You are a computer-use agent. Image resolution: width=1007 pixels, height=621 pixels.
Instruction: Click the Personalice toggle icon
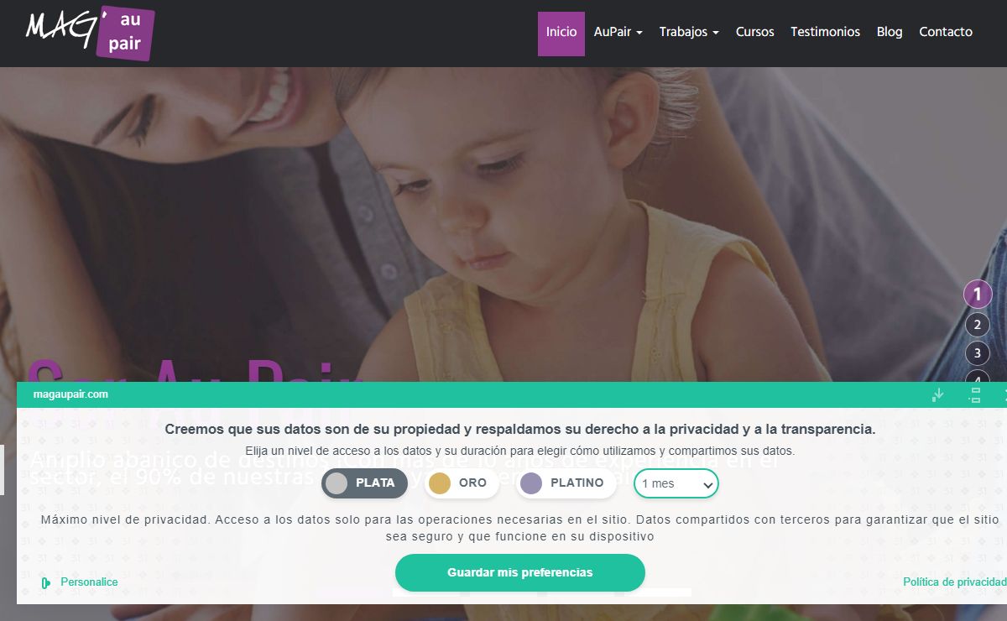pos(46,582)
